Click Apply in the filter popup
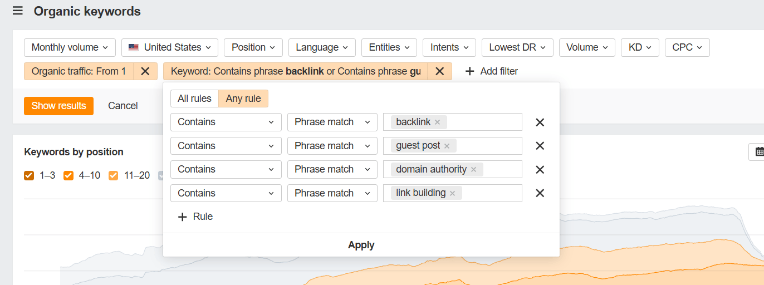Image resolution: width=764 pixels, height=285 pixels. [361, 245]
